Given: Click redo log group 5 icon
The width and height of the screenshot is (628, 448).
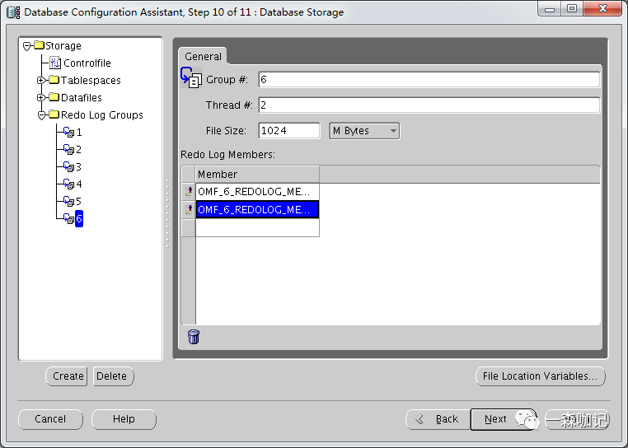Looking at the screenshot, I should point(69,201).
